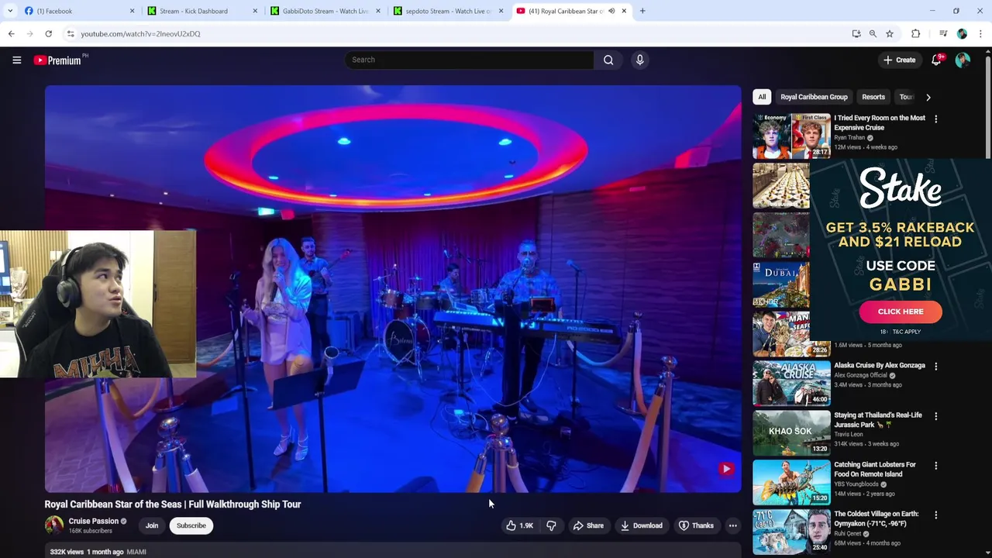Switch to GabbiDoto Stream tab

(x=324, y=11)
